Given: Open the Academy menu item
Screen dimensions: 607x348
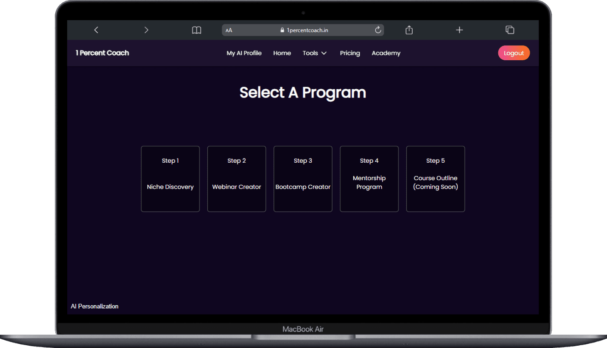Looking at the screenshot, I should [x=385, y=53].
